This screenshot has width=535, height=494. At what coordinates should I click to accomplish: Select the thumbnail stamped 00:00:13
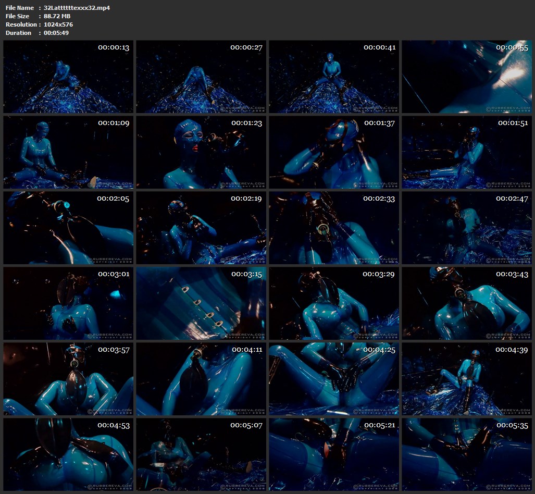click(x=68, y=77)
